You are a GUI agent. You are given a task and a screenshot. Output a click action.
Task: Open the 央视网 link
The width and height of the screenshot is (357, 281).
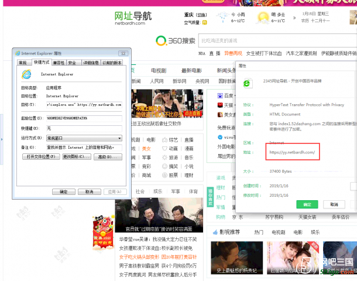click(202, 81)
